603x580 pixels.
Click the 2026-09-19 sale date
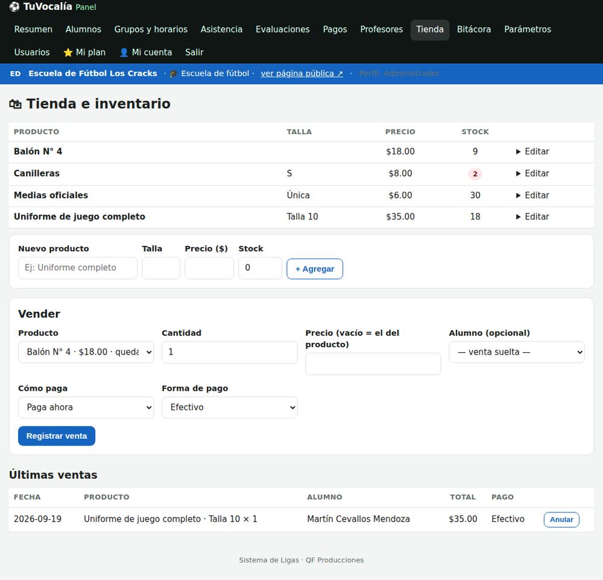tap(37, 519)
